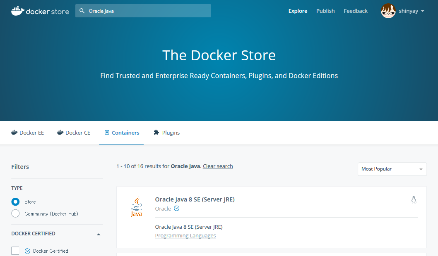Image resolution: width=438 pixels, height=256 pixels.
Task: Click the 'Oracle Java 8 SE (Server JRE)' description text
Action: pyautogui.click(x=189, y=227)
